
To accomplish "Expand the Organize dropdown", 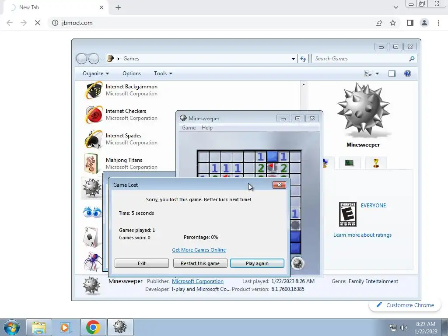I will [x=96, y=73].
